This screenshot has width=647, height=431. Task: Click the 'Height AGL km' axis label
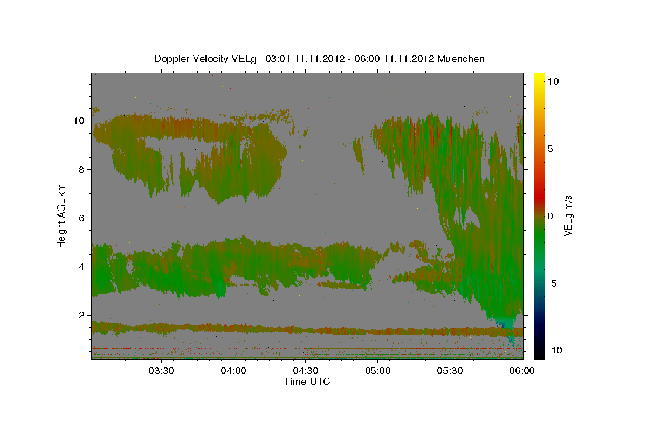[x=62, y=215]
